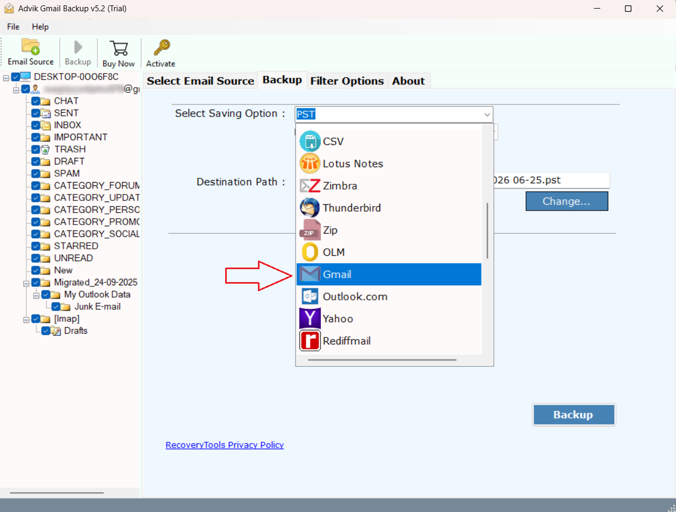The image size is (676, 512).
Task: Switch to the About tab
Action: click(408, 81)
